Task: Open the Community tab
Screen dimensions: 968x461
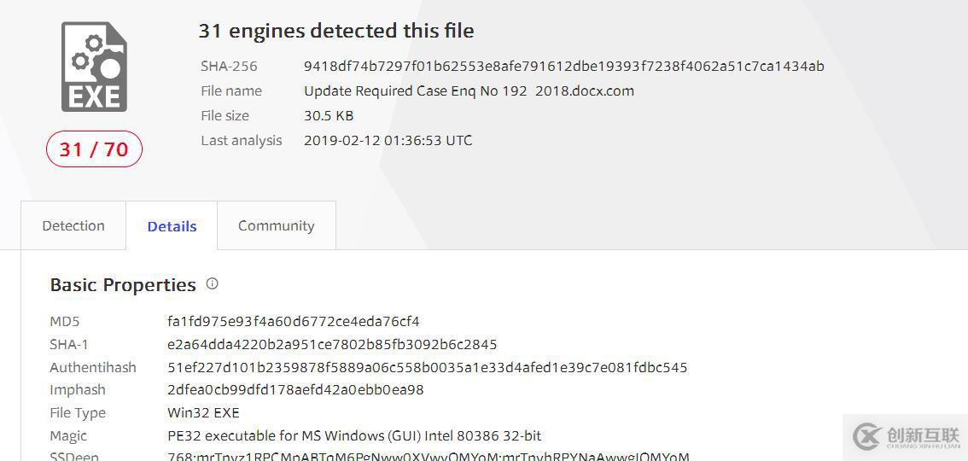Action: [x=276, y=226]
